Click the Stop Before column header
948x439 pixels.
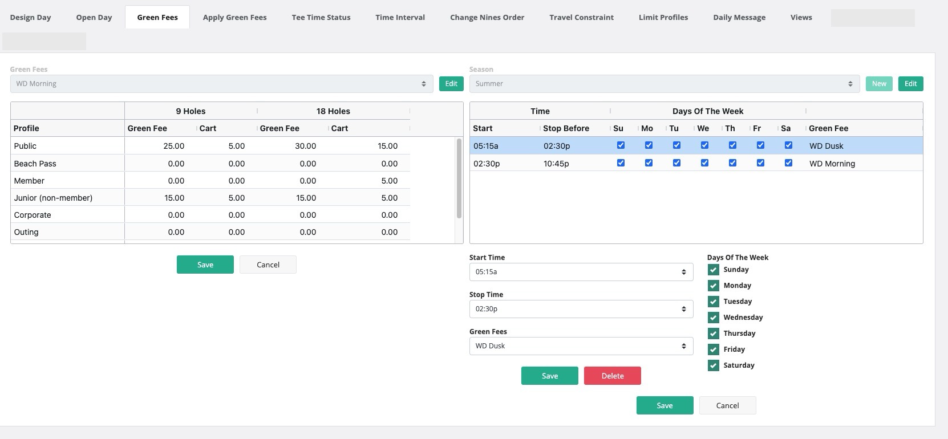coord(575,128)
